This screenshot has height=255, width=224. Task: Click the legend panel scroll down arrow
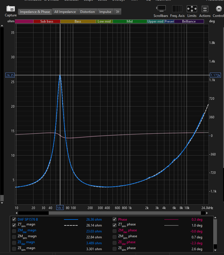click(215, 250)
